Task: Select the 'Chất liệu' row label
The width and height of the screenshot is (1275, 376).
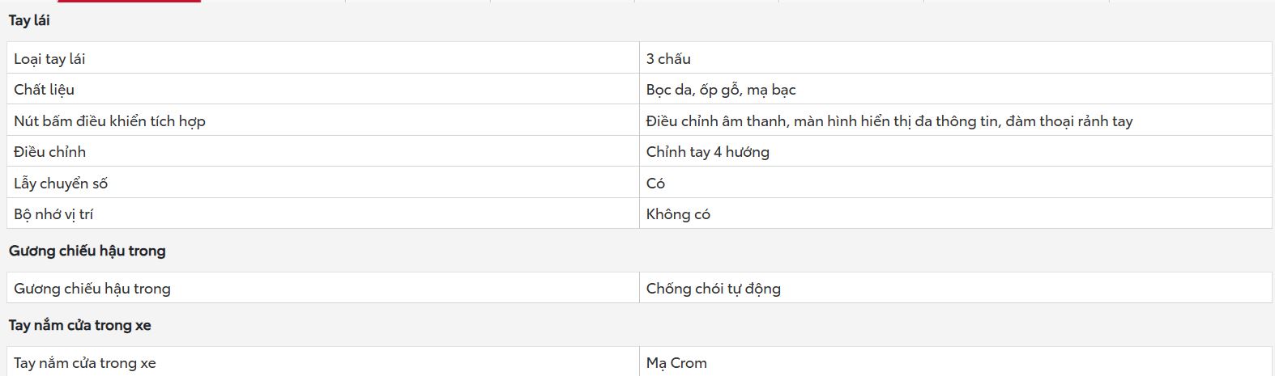Action: pos(44,90)
